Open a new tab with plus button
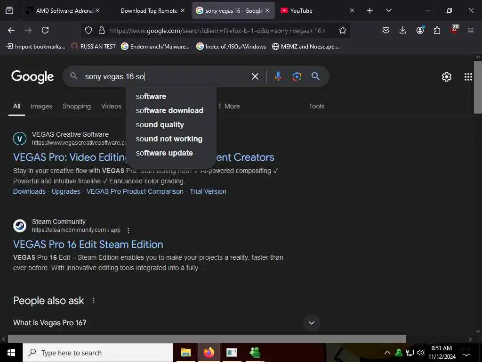Viewport: 482px width, 362px height. (370, 11)
